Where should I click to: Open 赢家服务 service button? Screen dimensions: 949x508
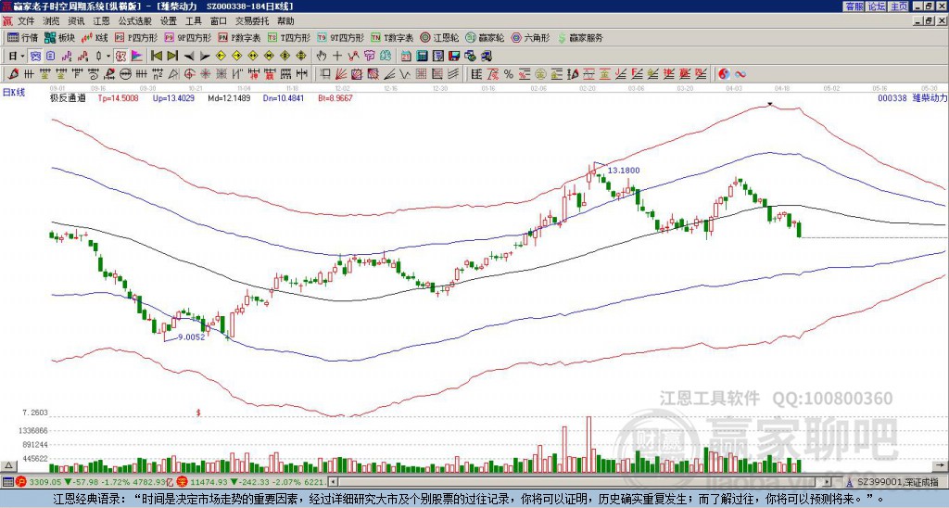click(x=580, y=37)
